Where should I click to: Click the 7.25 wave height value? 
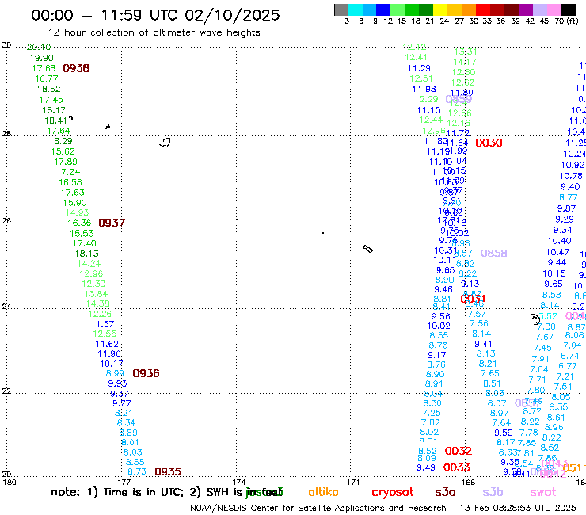(432, 413)
